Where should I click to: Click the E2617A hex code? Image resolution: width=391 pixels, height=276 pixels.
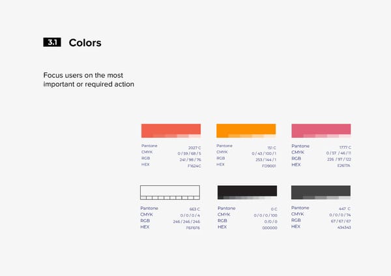point(343,166)
